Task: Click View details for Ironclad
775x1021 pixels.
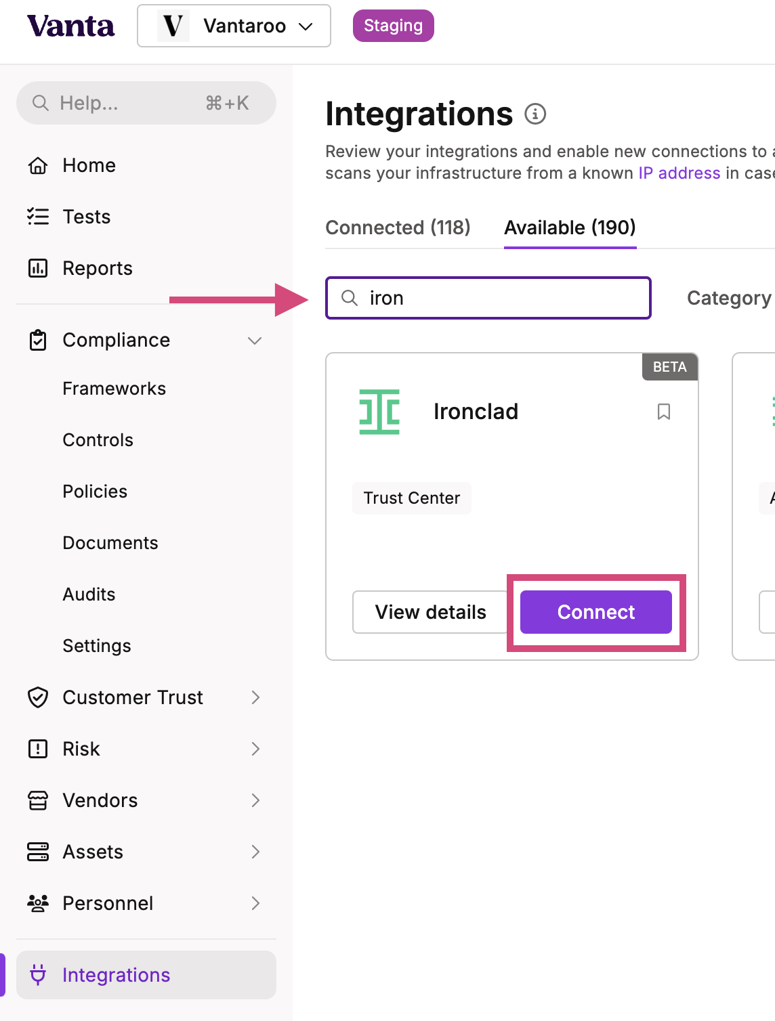Action: tap(430, 612)
